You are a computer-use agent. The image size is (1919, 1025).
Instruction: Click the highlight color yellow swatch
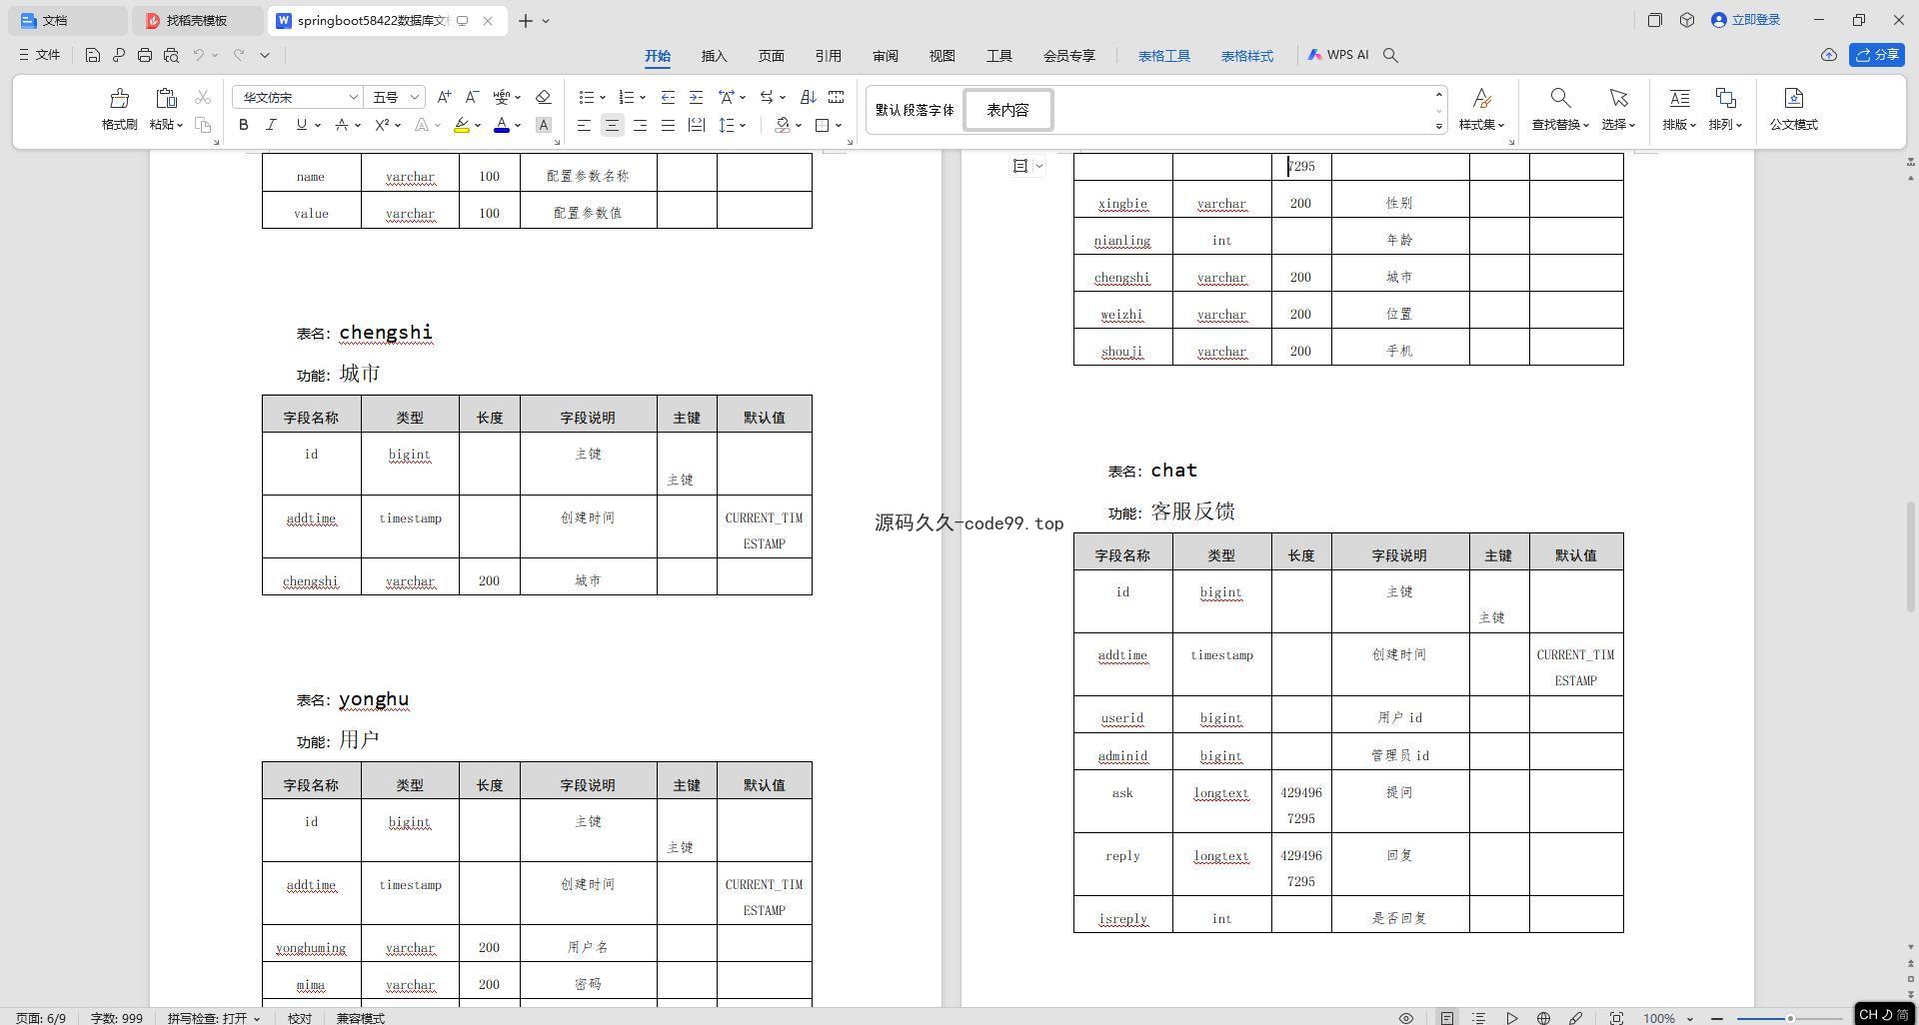pyautogui.click(x=461, y=125)
